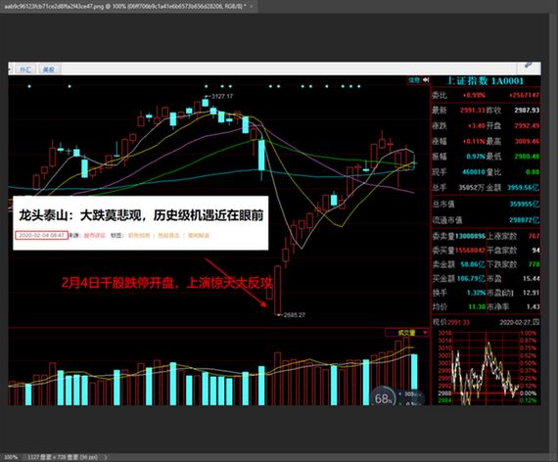Switch to the 外汇 tab
The height and width of the screenshot is (462, 558).
click(x=25, y=69)
